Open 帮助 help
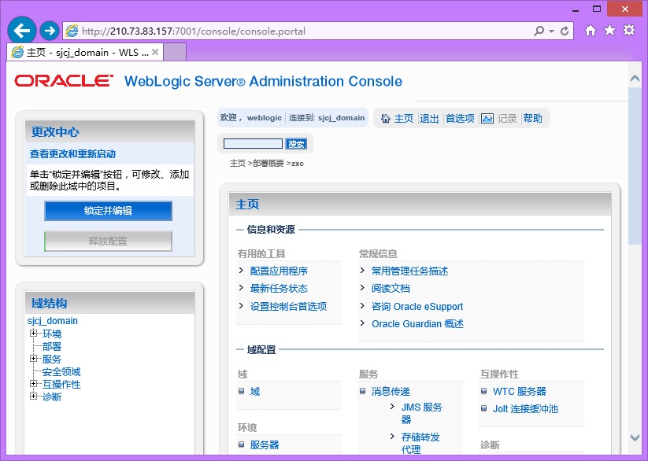The height and width of the screenshot is (461, 648). pos(533,119)
